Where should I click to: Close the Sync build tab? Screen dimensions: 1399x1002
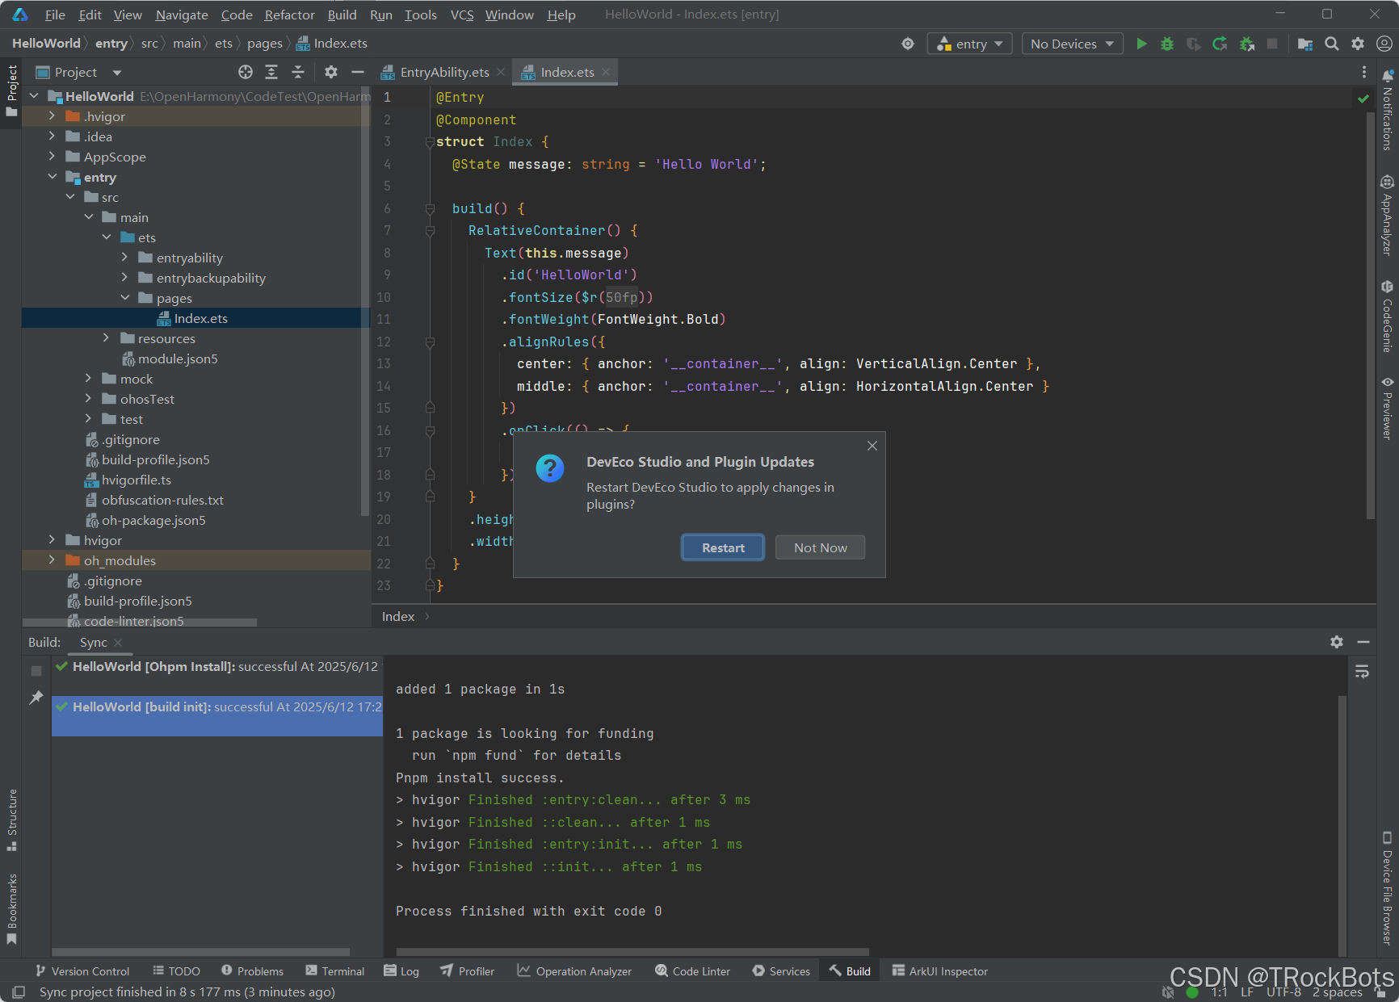click(x=118, y=643)
